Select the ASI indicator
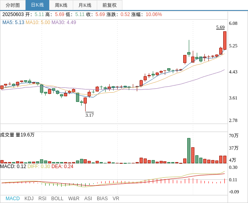 [88, 199]
